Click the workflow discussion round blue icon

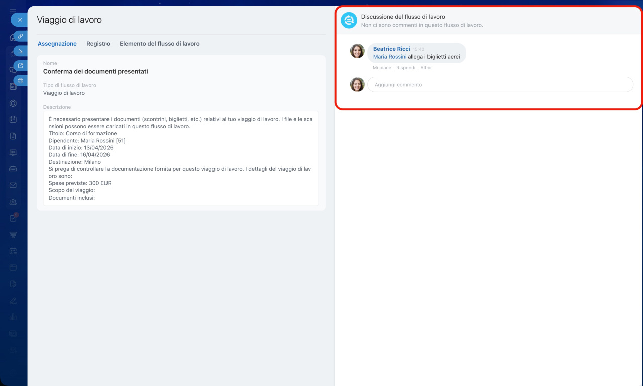pyautogui.click(x=349, y=20)
